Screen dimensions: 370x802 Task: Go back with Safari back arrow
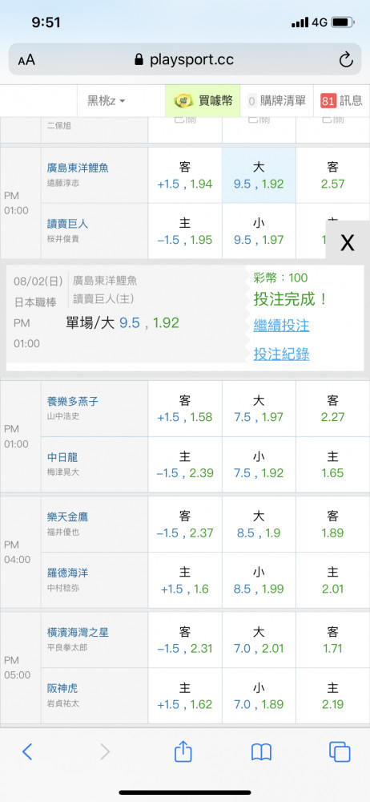[x=27, y=751]
